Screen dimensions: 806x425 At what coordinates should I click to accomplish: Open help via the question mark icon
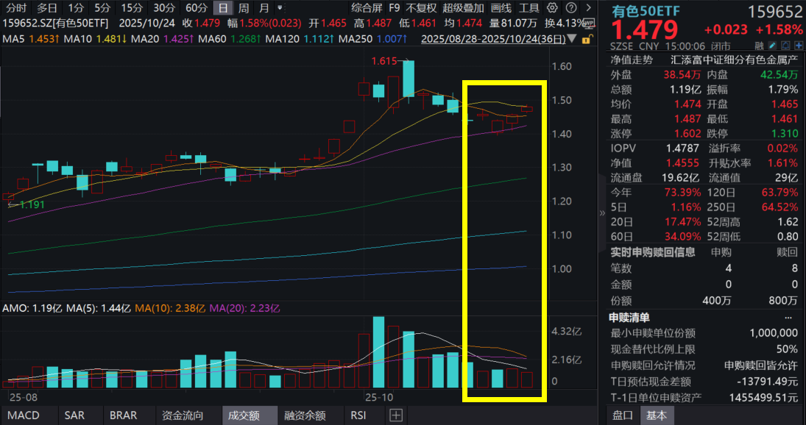pyautogui.click(x=572, y=9)
